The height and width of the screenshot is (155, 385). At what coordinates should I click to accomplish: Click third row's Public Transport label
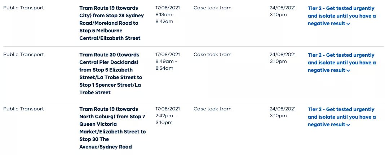click(23, 109)
